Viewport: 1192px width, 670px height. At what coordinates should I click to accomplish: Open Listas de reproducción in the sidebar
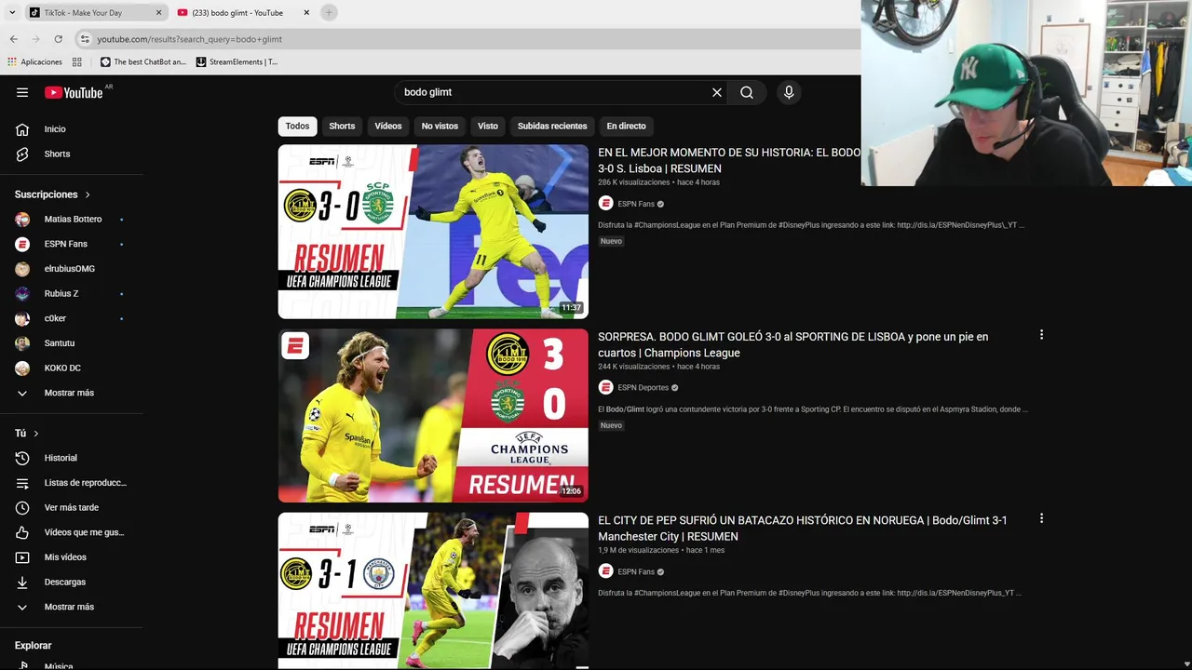(71, 483)
